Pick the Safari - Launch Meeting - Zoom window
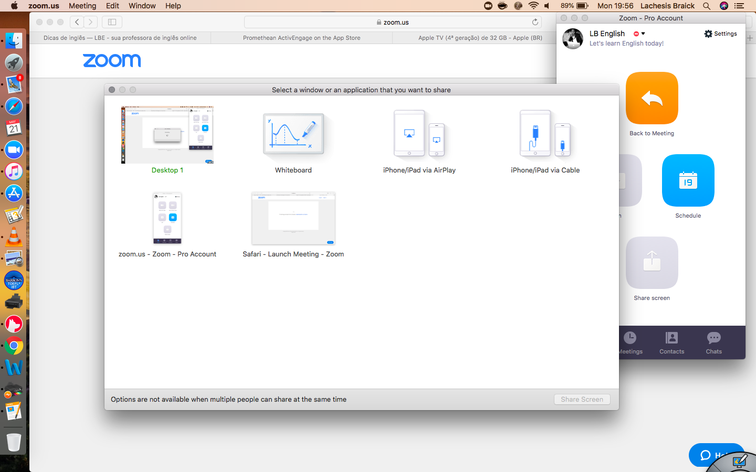Viewport: 756px width, 472px height. (293, 218)
